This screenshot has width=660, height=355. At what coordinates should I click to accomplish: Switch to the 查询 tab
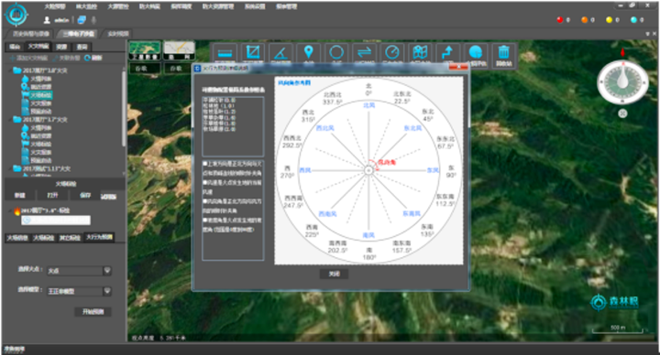pos(82,47)
